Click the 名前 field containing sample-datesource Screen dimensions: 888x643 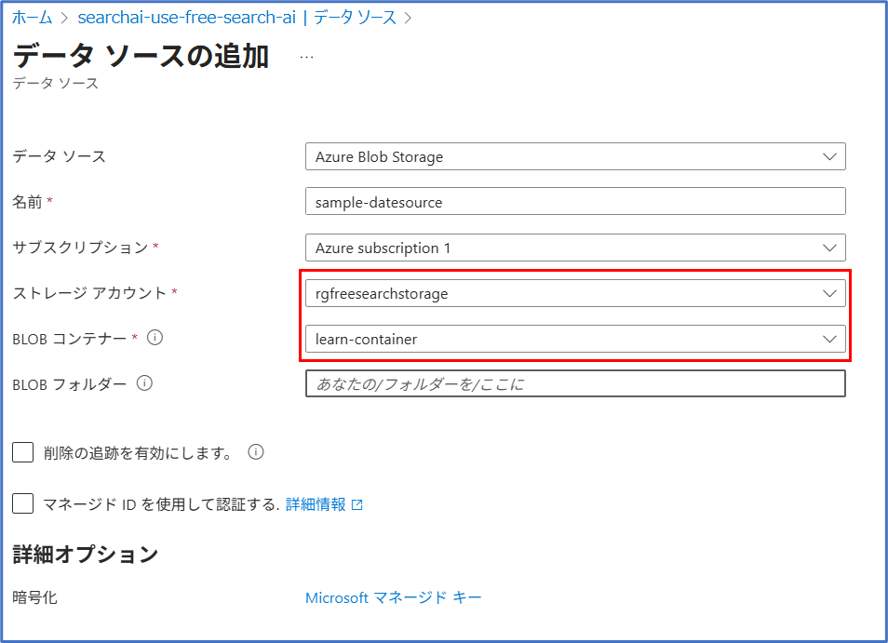coord(574,202)
